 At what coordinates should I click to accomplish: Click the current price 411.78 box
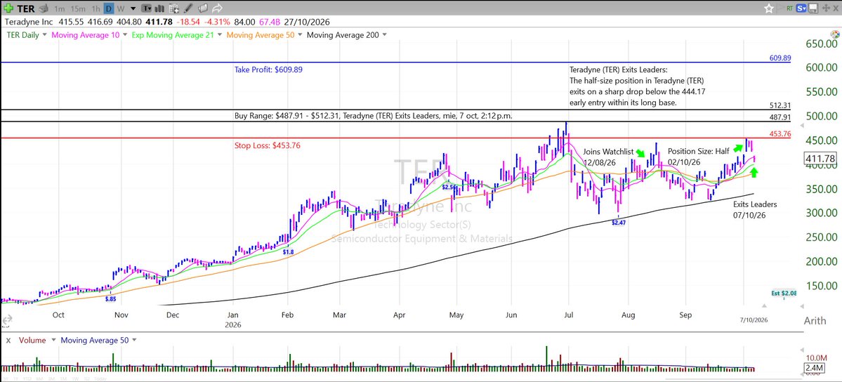tap(820, 159)
